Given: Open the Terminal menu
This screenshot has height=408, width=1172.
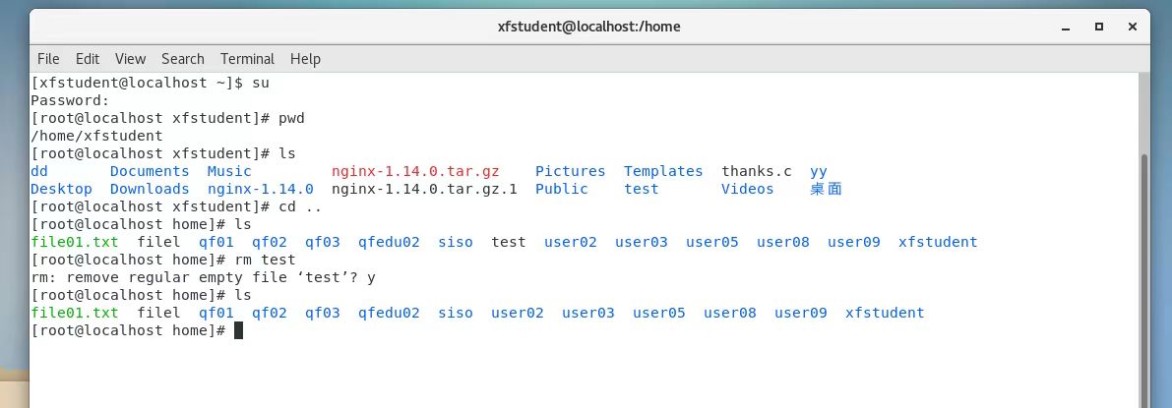Looking at the screenshot, I should coord(247,59).
